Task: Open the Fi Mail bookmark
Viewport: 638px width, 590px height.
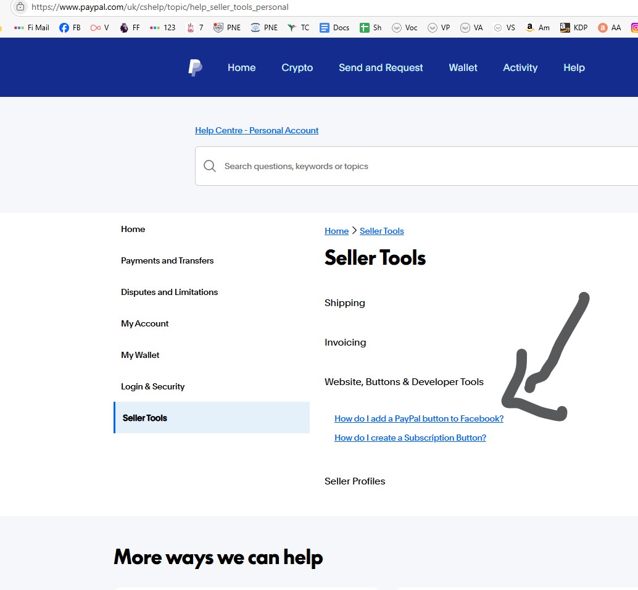Action: point(31,28)
